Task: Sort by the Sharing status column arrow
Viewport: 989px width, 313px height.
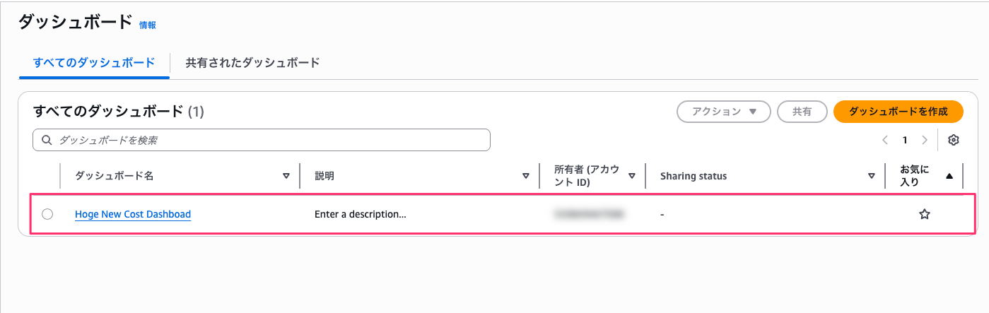Action: point(872,176)
